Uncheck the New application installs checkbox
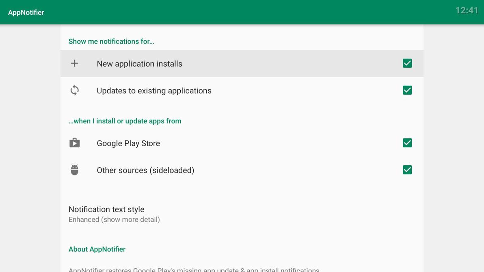 coord(407,63)
